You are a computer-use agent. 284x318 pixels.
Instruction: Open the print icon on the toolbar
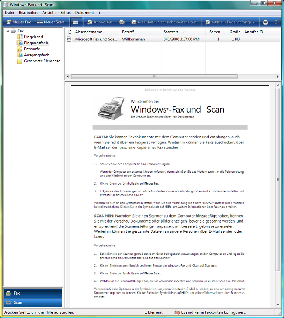[265, 22]
